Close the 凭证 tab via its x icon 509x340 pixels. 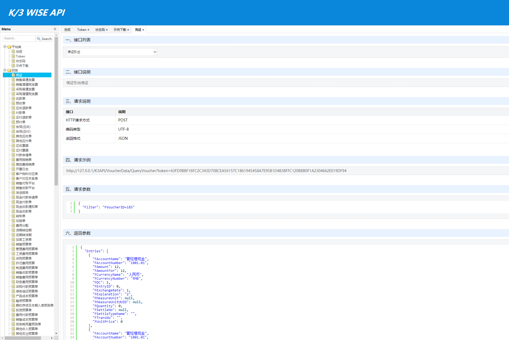tap(143, 30)
